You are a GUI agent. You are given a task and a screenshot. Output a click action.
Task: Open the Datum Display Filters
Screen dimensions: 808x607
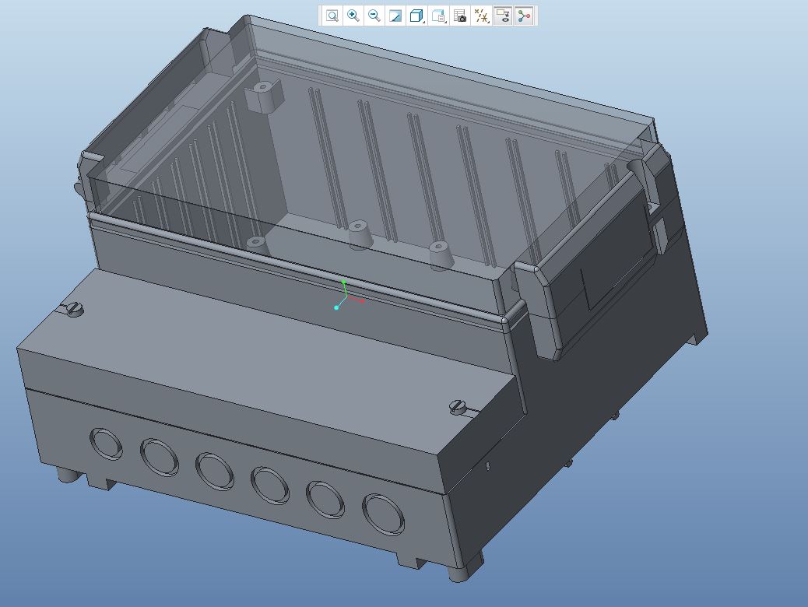click(x=481, y=16)
